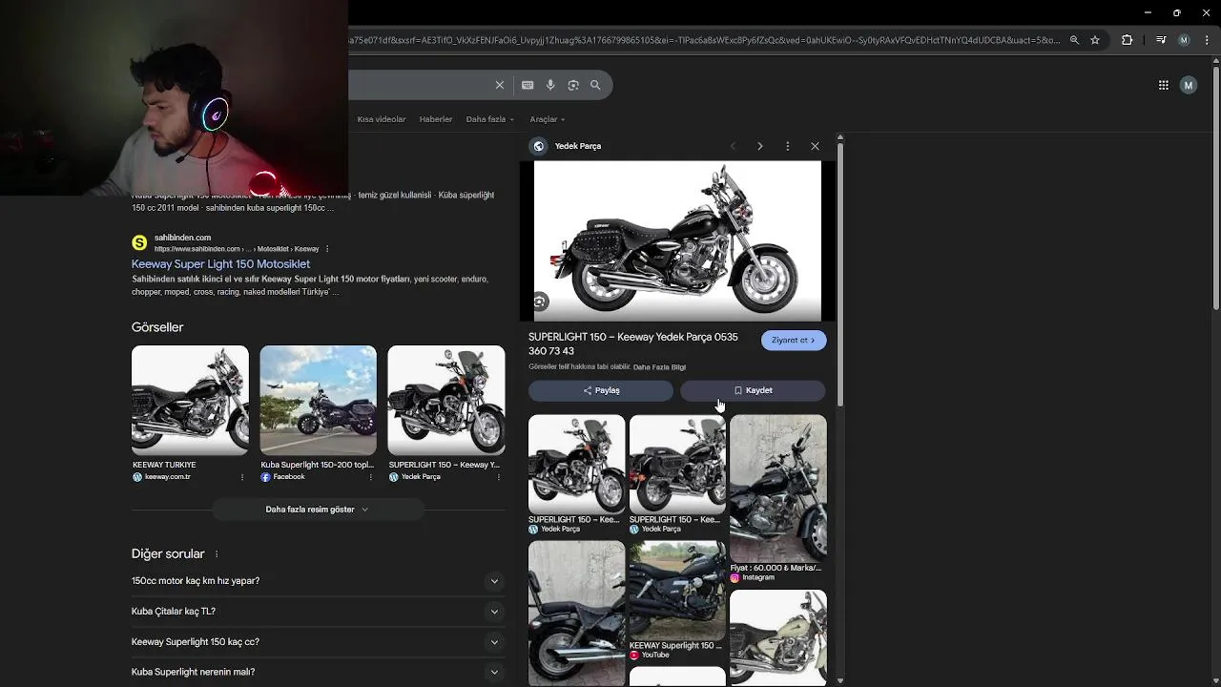This screenshot has height=687, width=1221.
Task: Start voice search with the microphone
Action: coord(550,85)
